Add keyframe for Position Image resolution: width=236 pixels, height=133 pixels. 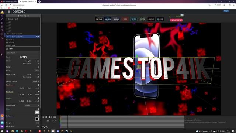38,85
